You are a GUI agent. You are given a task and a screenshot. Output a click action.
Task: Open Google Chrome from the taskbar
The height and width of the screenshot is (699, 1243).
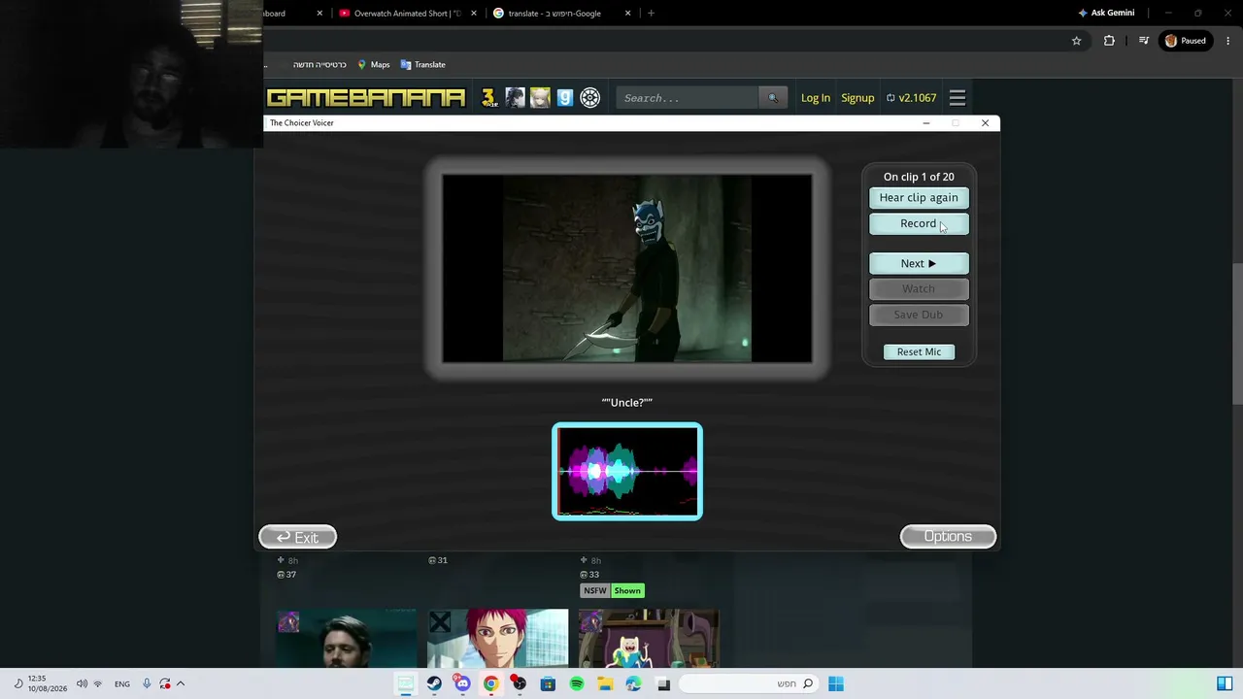pyautogui.click(x=491, y=684)
